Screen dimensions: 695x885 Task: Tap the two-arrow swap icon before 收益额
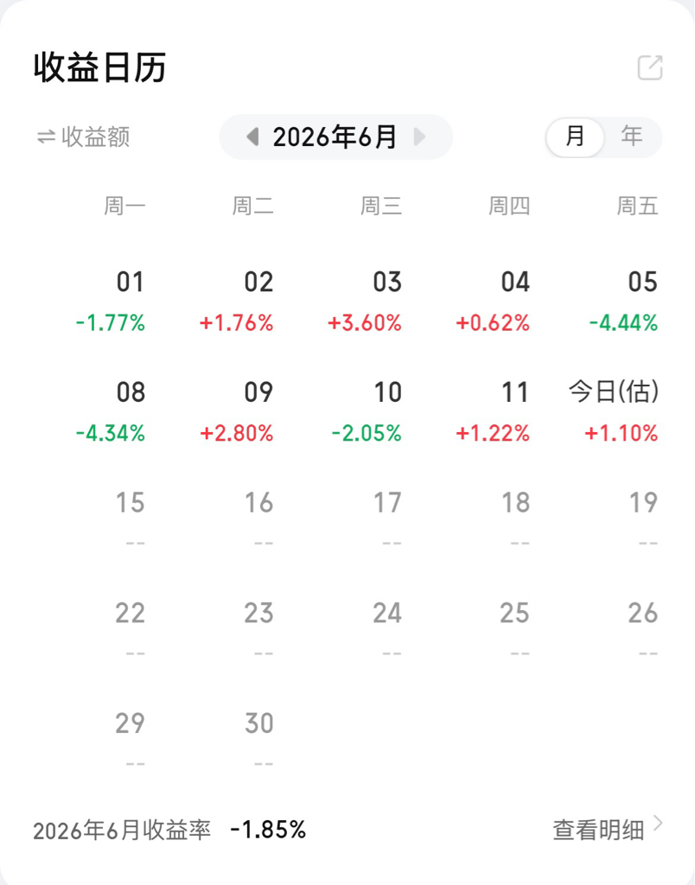point(47,137)
